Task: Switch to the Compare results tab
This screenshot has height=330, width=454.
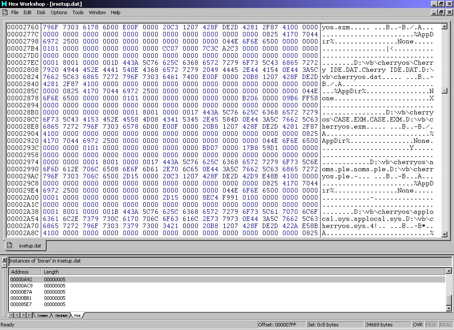Action: (43, 315)
